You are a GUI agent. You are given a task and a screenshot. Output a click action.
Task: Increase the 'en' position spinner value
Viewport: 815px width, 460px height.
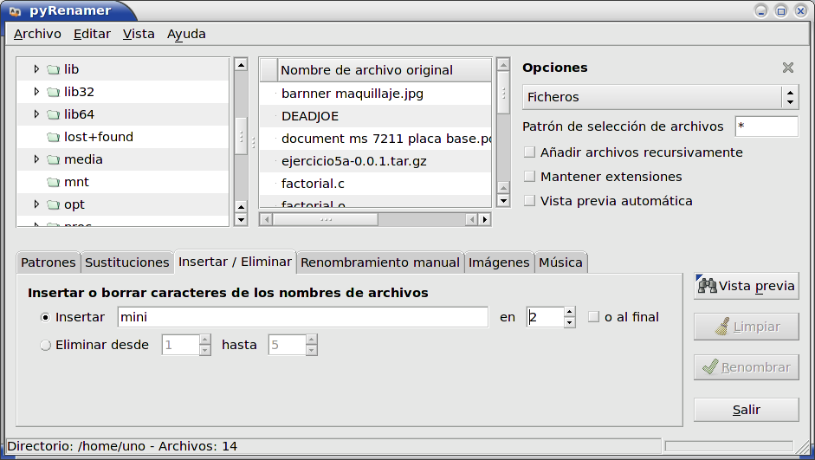570,312
